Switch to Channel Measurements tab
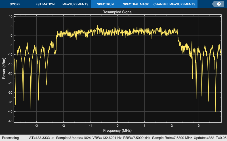Screen dimensions: 227x141 (174, 4)
